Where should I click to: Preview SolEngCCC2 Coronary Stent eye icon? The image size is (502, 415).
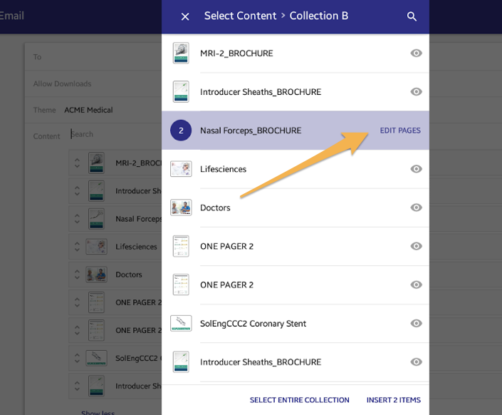[x=416, y=323]
